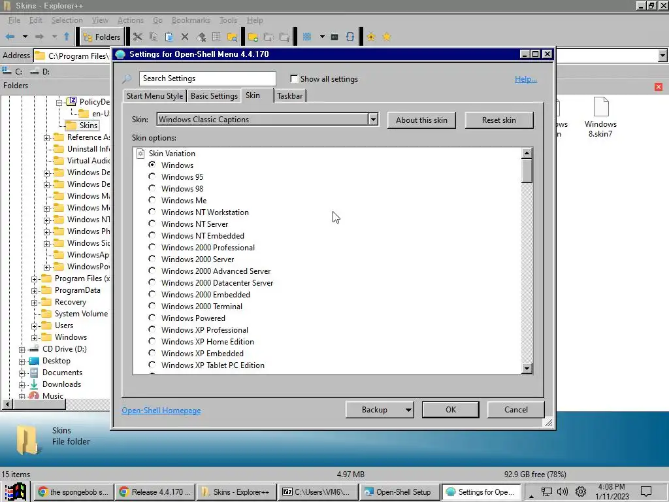Choose the Windows Me skin variation
This screenshot has width=669, height=502.
coord(152,200)
